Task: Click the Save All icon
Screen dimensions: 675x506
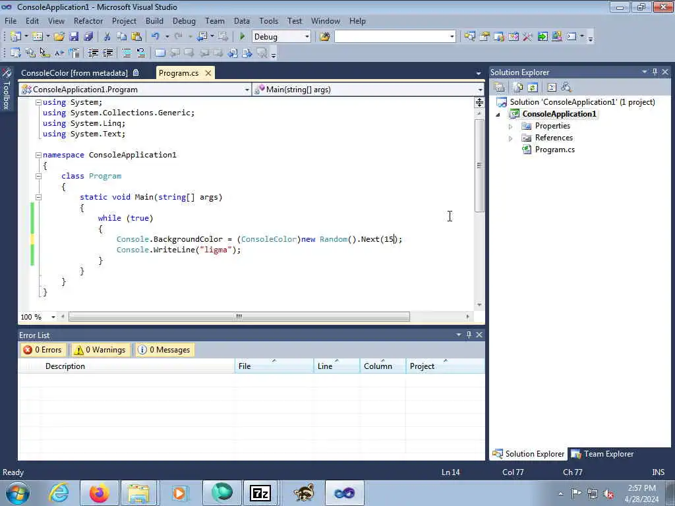Action: [x=89, y=37]
